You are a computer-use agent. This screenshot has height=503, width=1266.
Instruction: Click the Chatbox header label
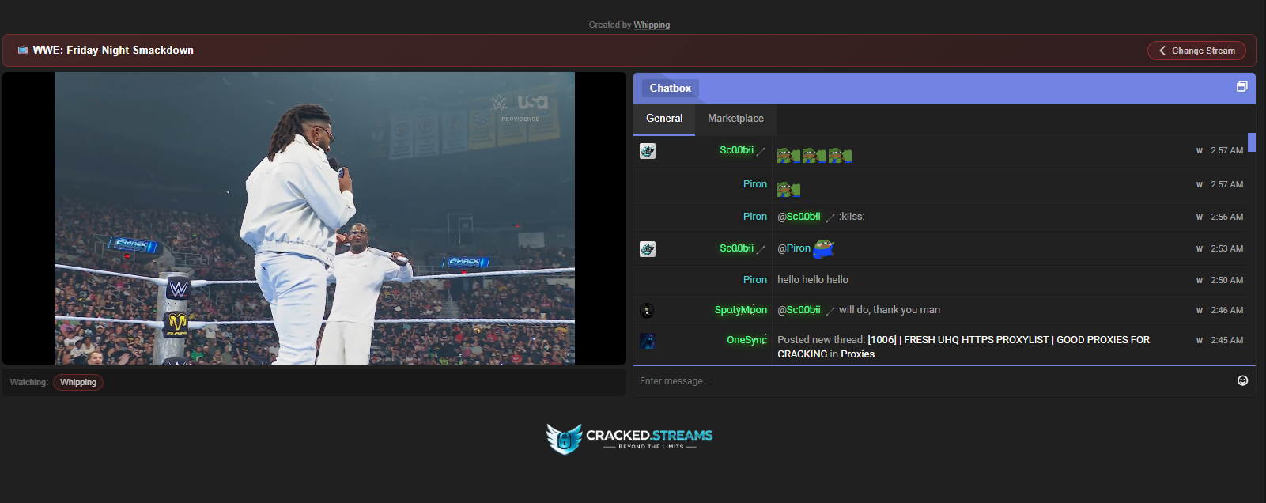671,88
